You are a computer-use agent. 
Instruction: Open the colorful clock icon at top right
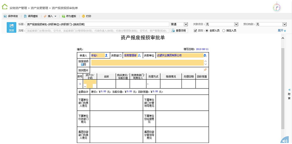pyautogui.click(x=277, y=7)
